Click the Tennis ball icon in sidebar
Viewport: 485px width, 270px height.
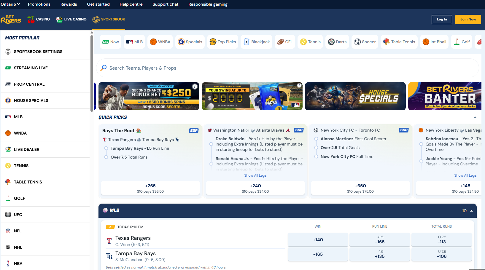click(x=8, y=166)
